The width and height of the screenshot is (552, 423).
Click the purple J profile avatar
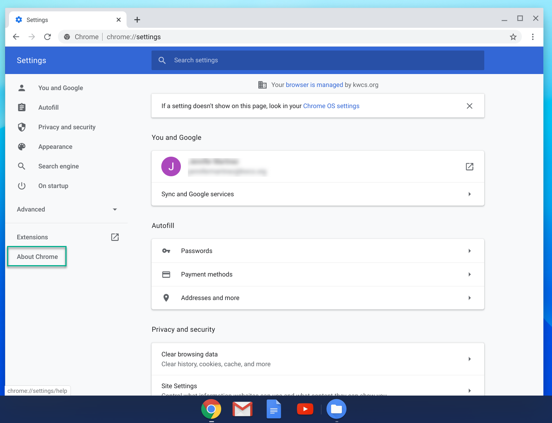pyautogui.click(x=171, y=166)
